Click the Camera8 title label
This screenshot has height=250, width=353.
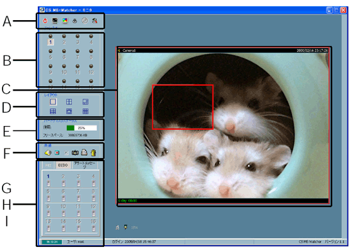coord(129,50)
